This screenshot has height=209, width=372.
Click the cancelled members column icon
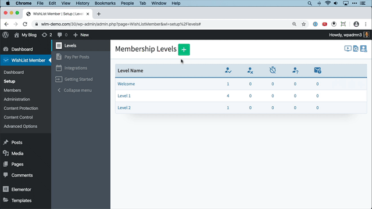coord(250,70)
